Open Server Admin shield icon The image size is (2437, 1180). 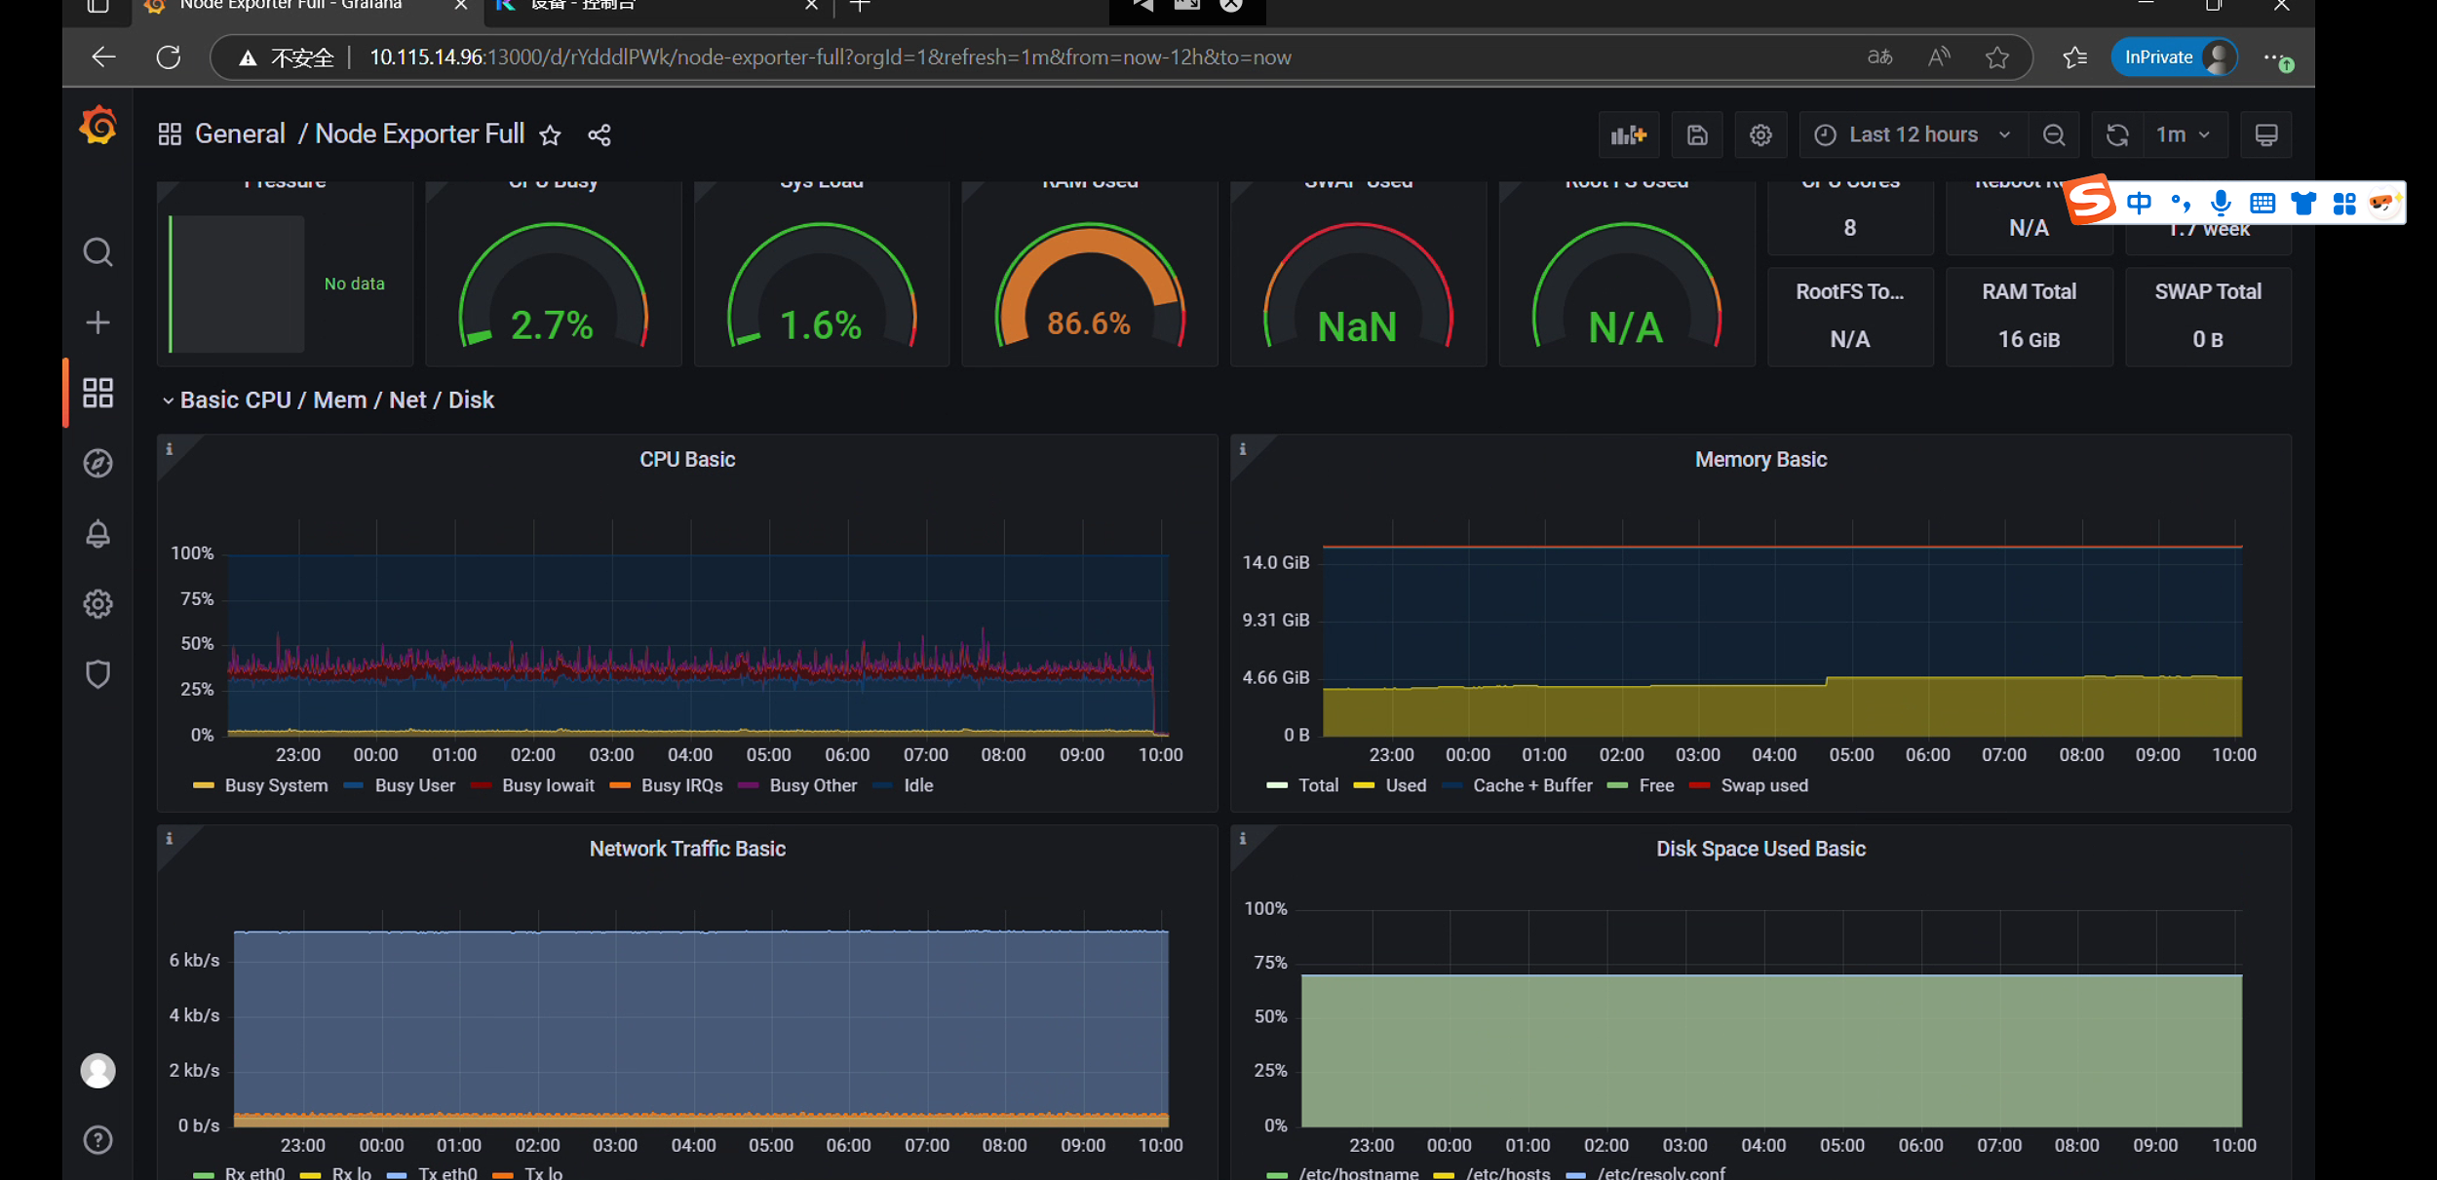[x=97, y=674]
